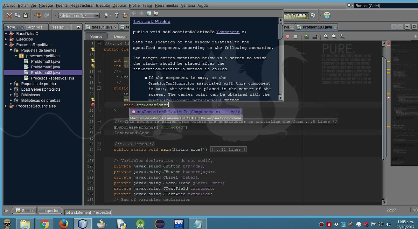The height and width of the screenshot is (229, 418).
Task: Toggle the Source view of the editor
Action: click(x=96, y=36)
